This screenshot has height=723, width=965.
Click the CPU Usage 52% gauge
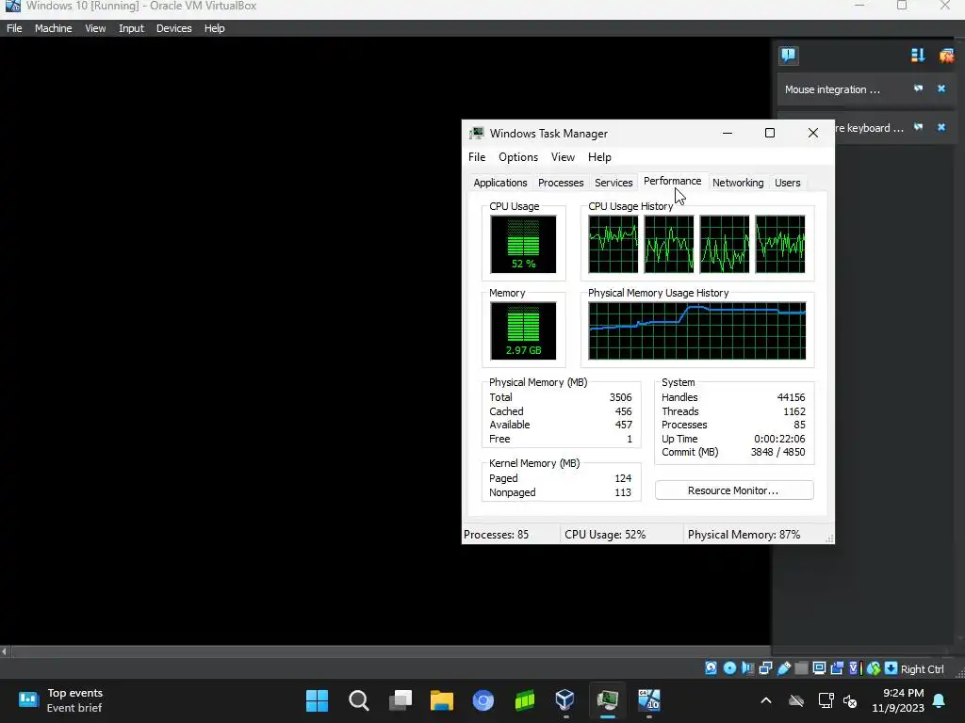[x=523, y=244]
